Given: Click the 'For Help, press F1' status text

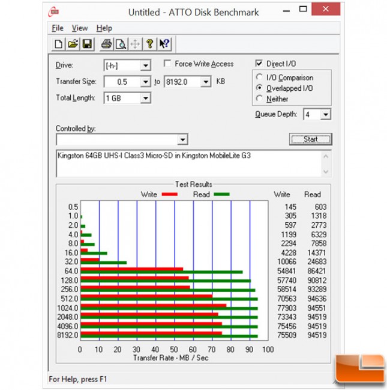Looking at the screenshot, I should click(78, 379).
